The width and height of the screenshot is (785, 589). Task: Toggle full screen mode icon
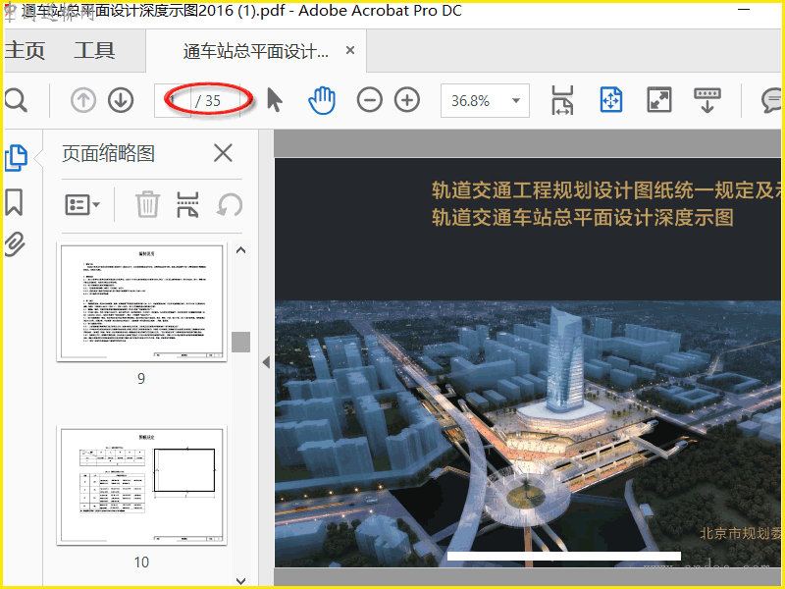pos(659,100)
